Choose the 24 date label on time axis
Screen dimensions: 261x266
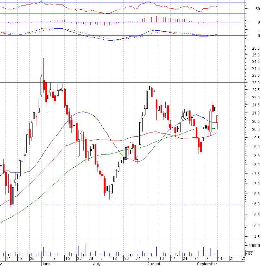tap(185, 259)
